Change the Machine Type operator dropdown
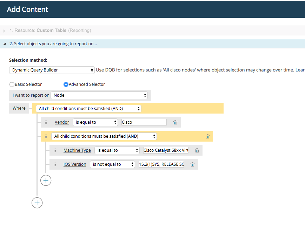The image size is (305, 225). click(x=117, y=150)
